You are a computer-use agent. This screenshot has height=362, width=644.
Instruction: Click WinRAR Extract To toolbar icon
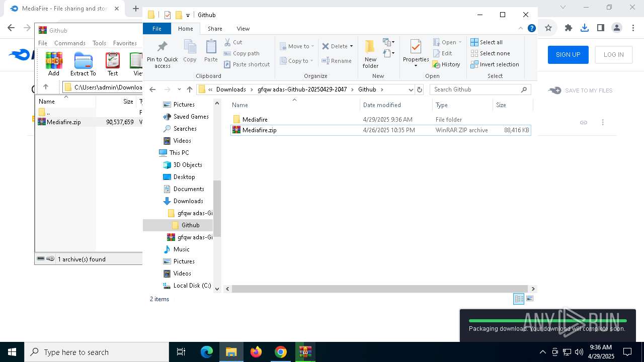[83, 64]
